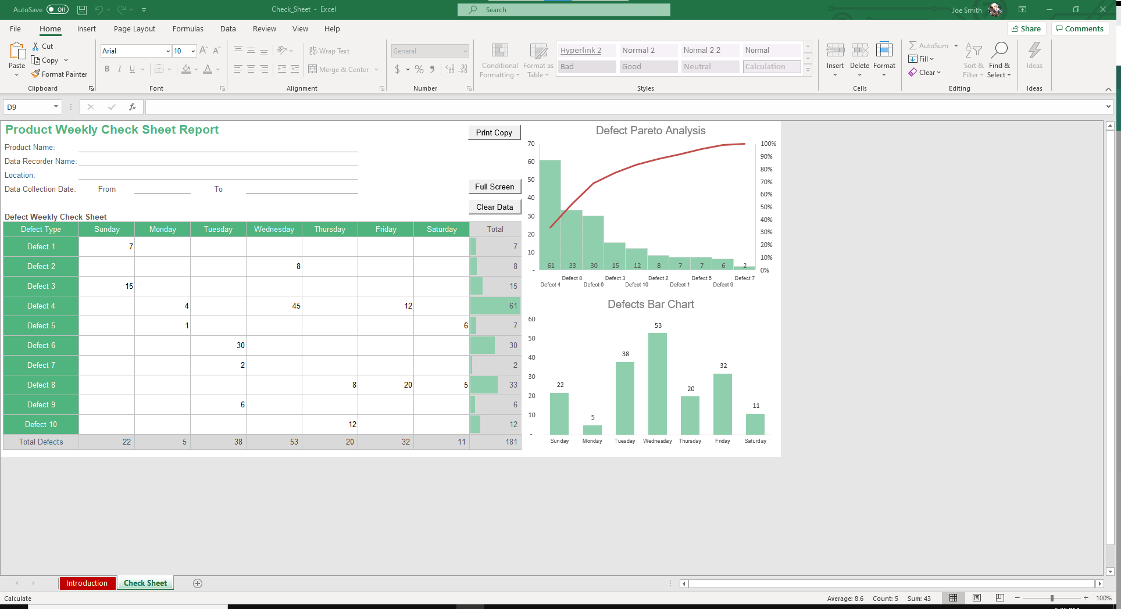This screenshot has width=1121, height=609.
Task: Toggle italic formatting
Action: point(119,69)
